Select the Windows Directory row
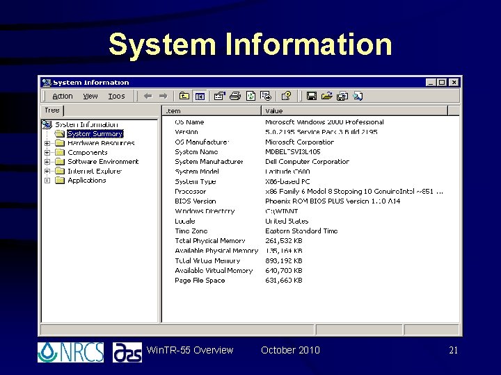 [x=310, y=211]
